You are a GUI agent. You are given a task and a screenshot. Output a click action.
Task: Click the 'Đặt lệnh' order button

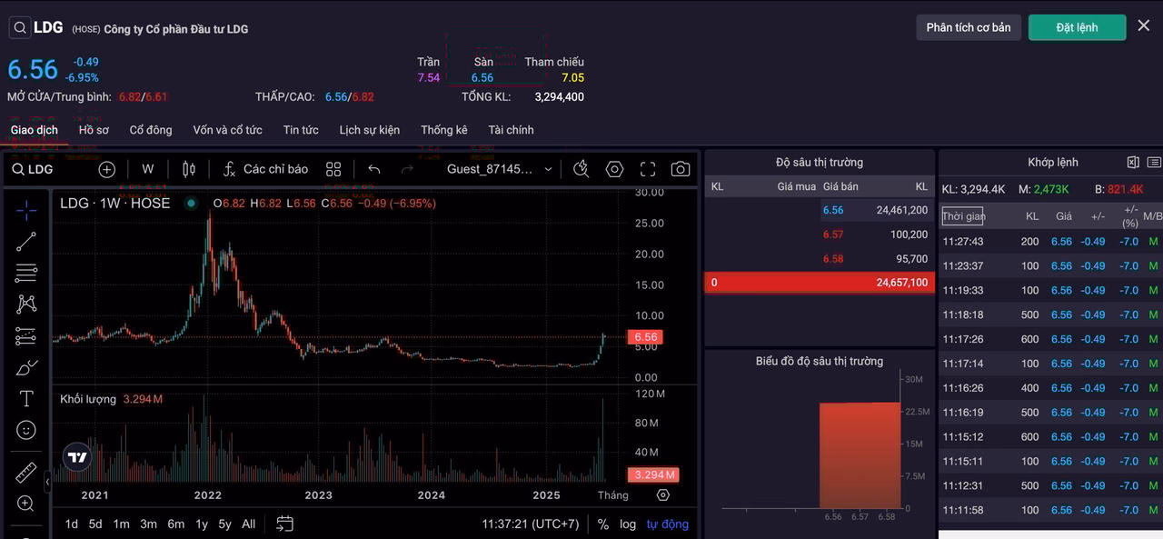point(1077,27)
